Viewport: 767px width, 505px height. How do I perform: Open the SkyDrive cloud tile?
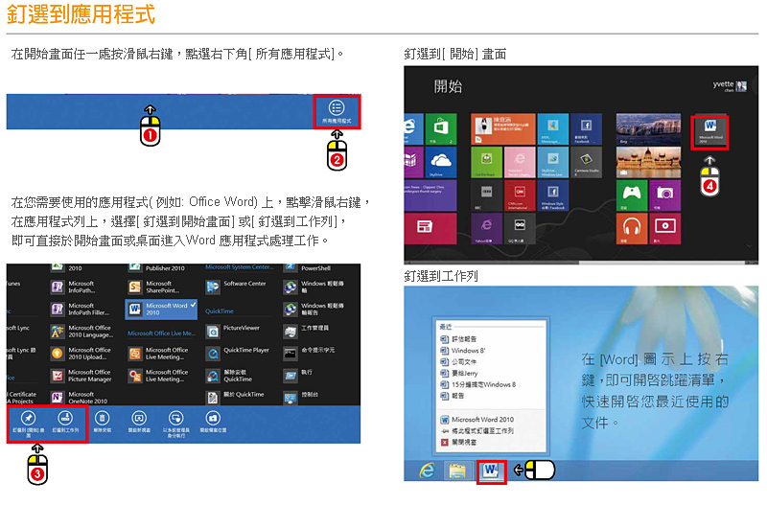tap(441, 162)
